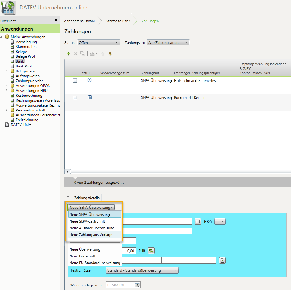This screenshot has height=290, width=291.
Task: Select Neue Auslandsüberweisung menu entry
Action: (x=95, y=228)
